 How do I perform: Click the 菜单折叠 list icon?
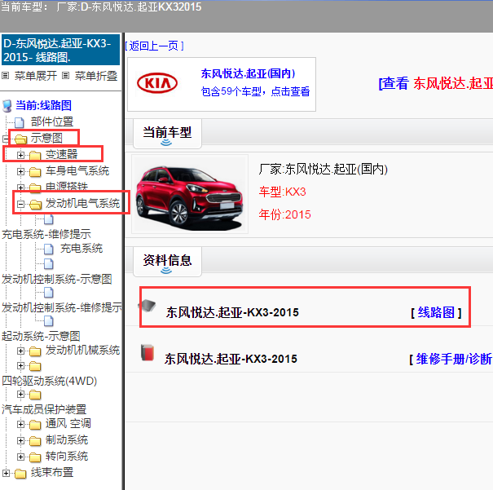[x=65, y=76]
